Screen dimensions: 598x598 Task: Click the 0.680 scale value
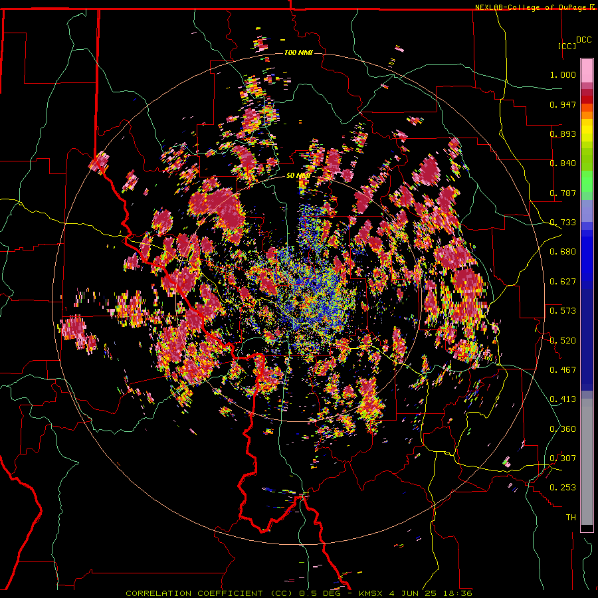tap(563, 252)
